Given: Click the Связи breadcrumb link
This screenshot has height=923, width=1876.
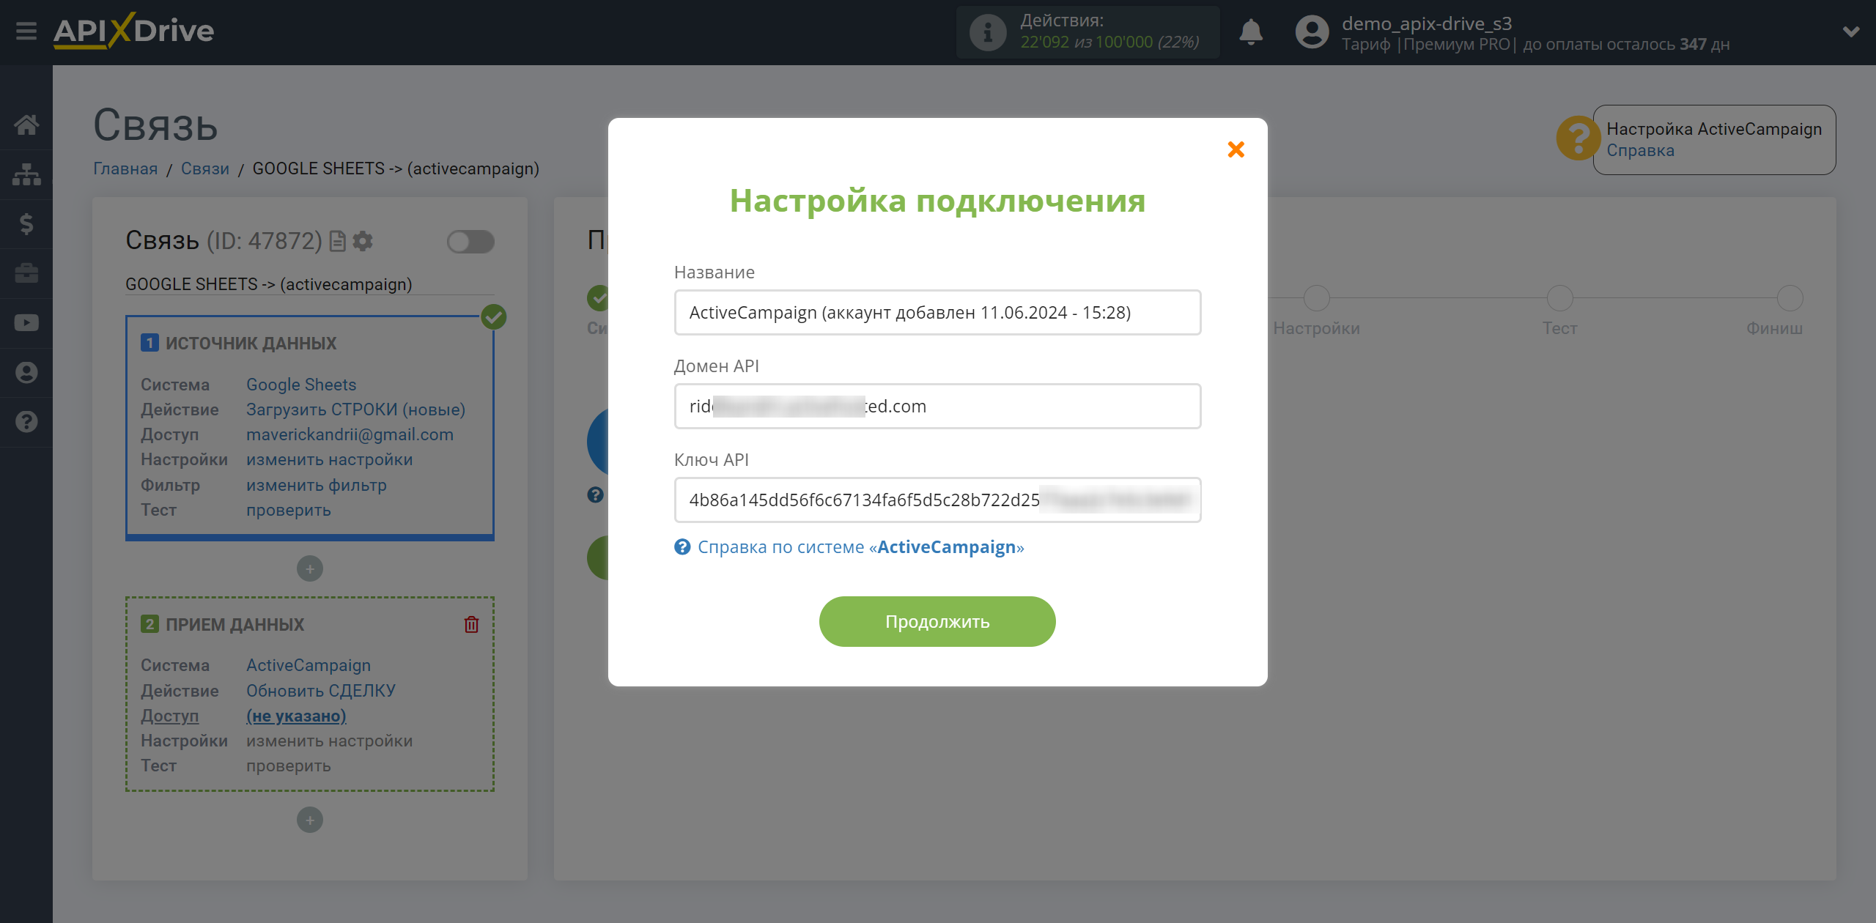Looking at the screenshot, I should pos(205,168).
